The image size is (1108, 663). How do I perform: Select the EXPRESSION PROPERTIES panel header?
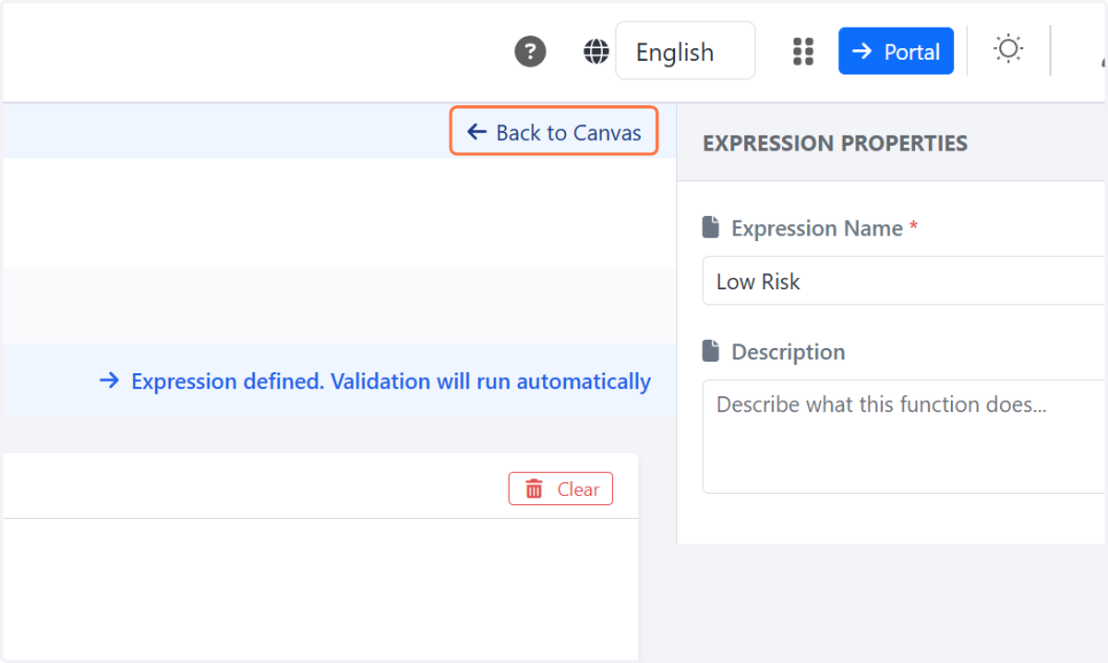(835, 143)
